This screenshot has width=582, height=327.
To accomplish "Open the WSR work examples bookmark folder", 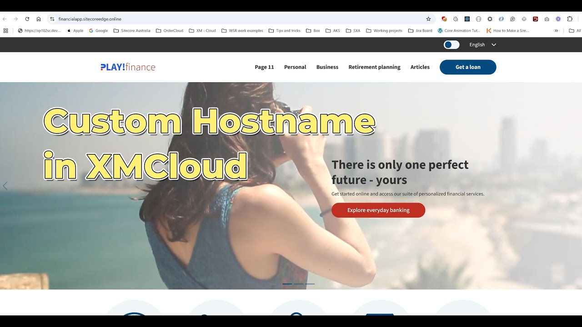I will pos(242,30).
